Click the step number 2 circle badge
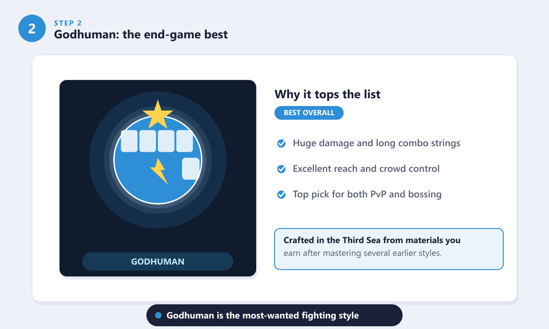Viewport: 549px width, 329px height. [x=32, y=28]
